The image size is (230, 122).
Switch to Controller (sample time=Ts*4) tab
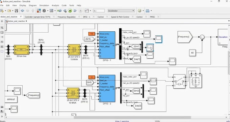pos(38,17)
